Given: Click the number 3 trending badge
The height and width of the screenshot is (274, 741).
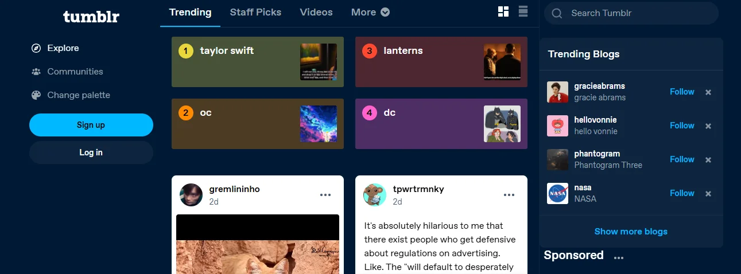Looking at the screenshot, I should [370, 51].
